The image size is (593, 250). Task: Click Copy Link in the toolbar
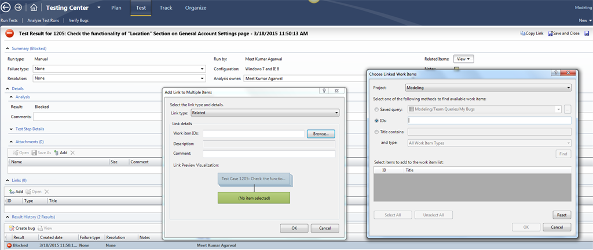[532, 33]
